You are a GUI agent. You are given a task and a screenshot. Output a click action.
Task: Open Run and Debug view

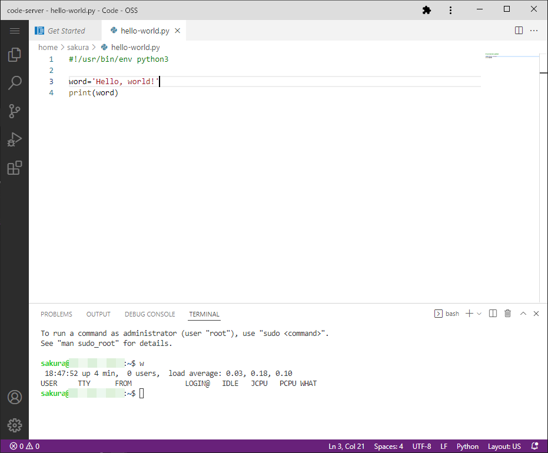14,139
